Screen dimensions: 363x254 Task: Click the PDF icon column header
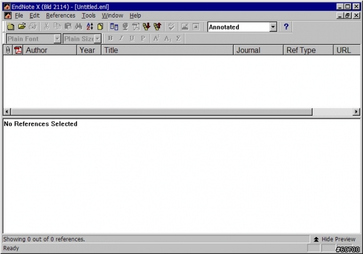(x=18, y=50)
